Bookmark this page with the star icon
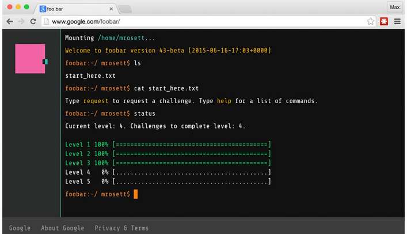 [371, 21]
